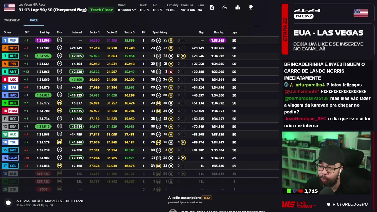Click the pit lane access message text
Screen dimensions: 377x212
click(50, 201)
